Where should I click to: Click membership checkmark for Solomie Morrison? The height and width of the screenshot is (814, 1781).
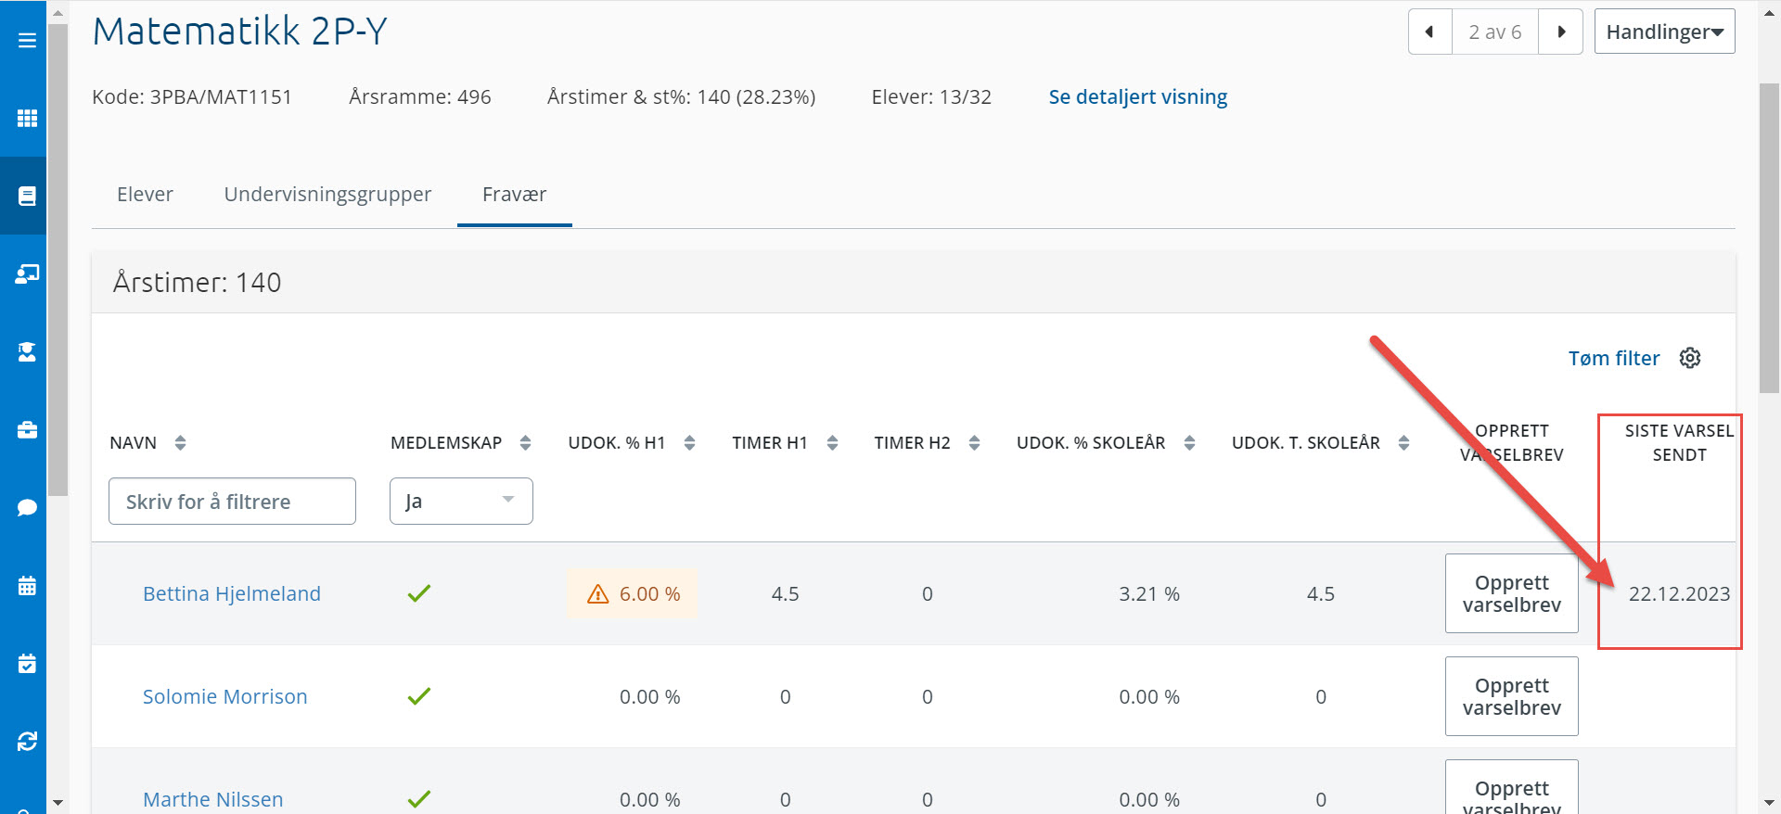point(419,696)
